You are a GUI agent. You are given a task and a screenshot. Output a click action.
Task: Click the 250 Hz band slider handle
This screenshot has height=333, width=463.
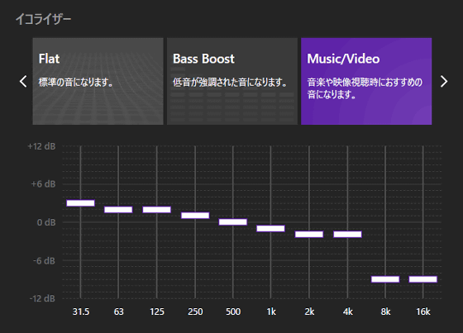[195, 216]
